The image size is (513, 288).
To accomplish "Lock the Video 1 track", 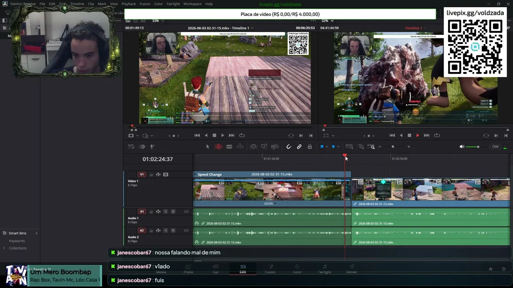I will tap(151, 174).
